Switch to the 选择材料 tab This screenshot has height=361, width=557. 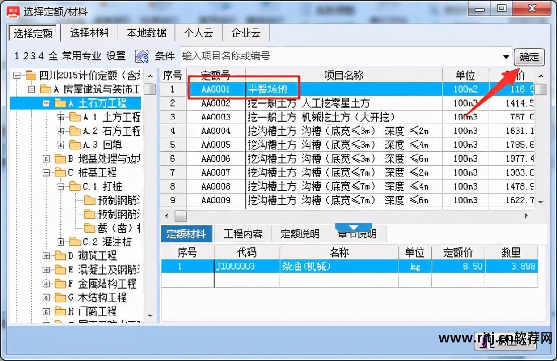click(89, 33)
